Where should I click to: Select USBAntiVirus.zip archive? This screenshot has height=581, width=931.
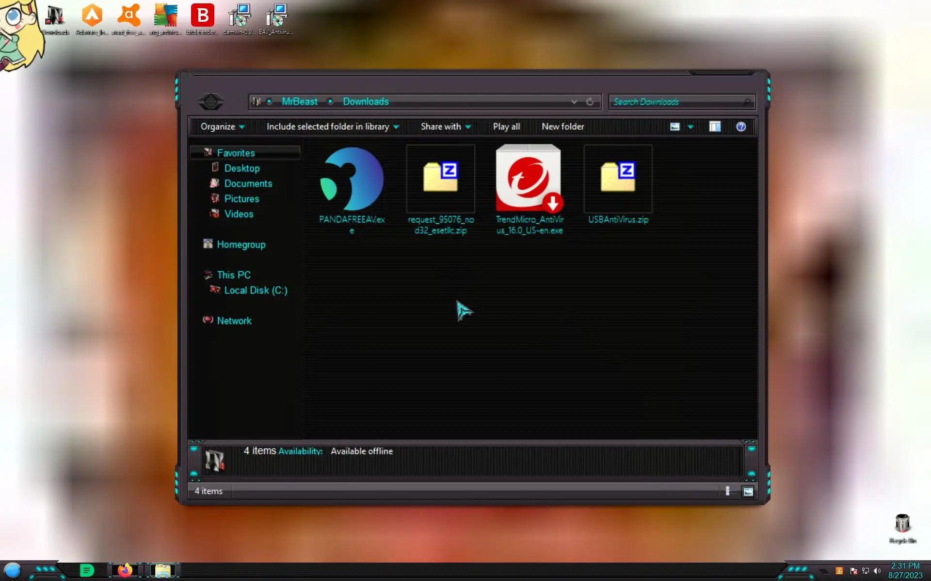[618, 179]
